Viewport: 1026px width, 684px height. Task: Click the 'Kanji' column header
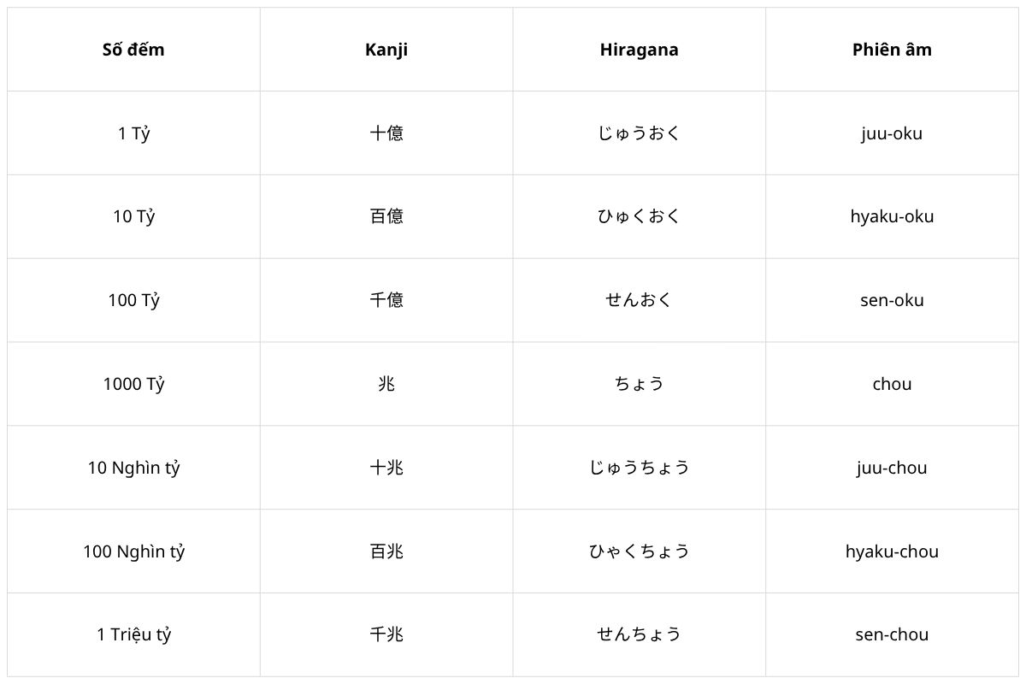click(386, 50)
